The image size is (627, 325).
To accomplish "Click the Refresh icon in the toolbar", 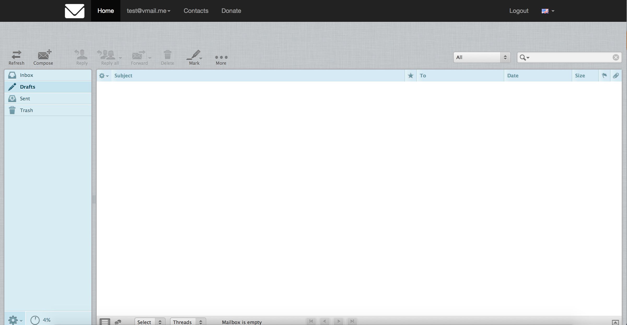I will point(16,57).
